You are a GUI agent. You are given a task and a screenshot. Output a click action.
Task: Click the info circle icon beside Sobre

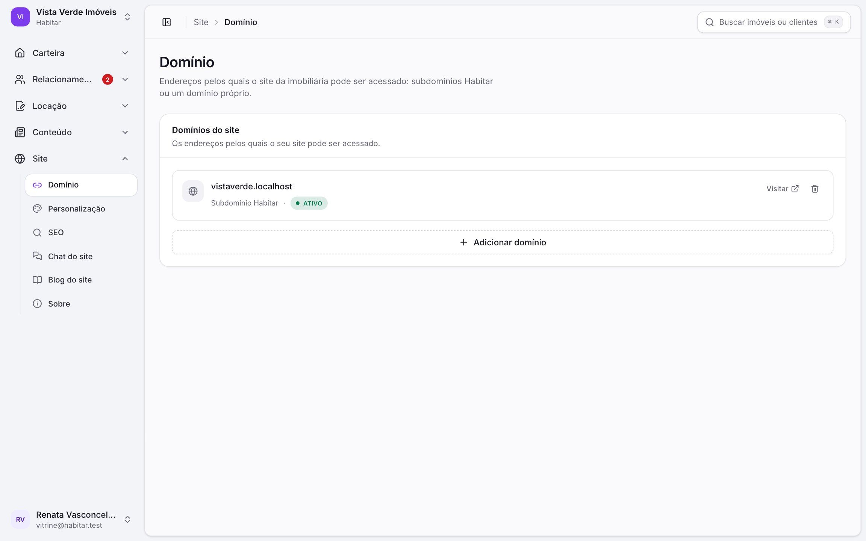pyautogui.click(x=37, y=304)
